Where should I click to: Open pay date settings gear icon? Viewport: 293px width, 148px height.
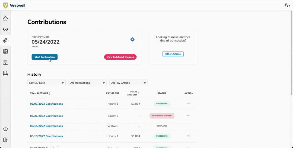point(132,40)
